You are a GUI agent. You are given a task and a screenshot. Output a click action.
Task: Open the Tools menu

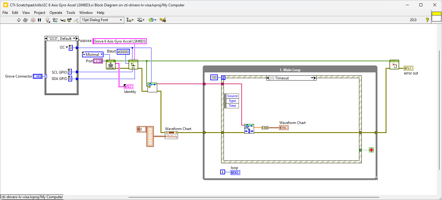[71, 13]
